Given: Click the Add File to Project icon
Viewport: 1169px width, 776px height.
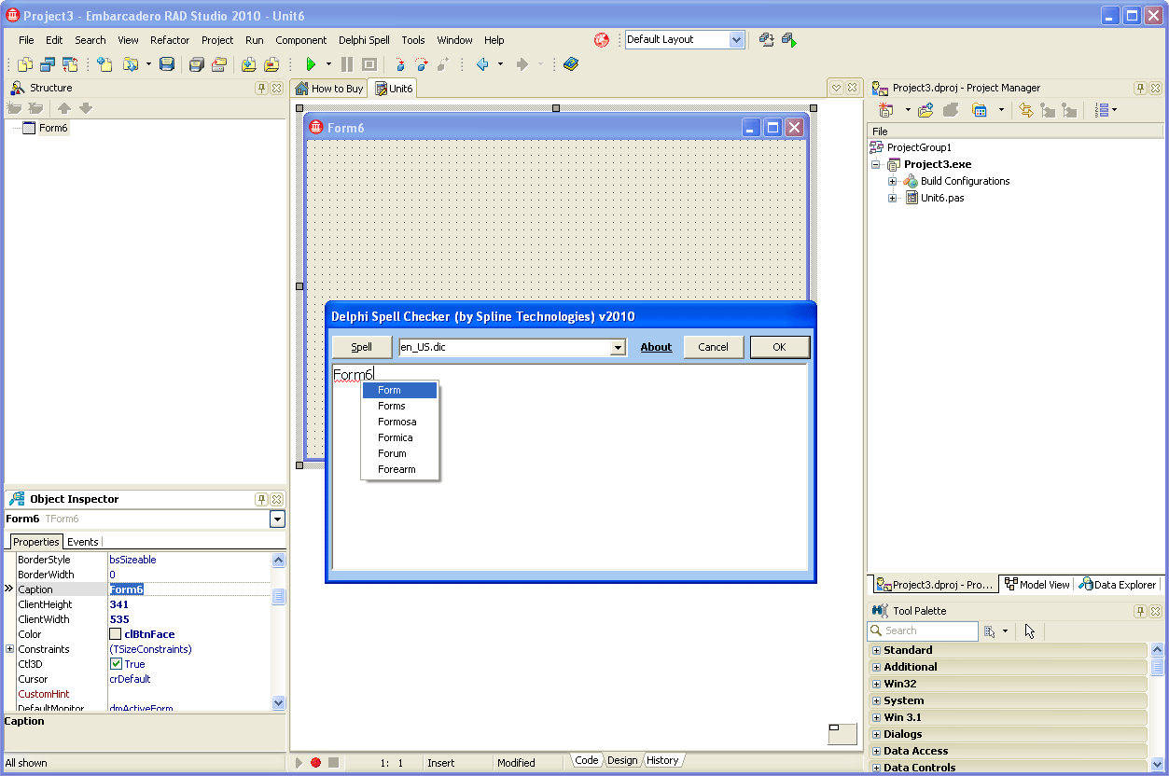Looking at the screenshot, I should coord(249,64).
